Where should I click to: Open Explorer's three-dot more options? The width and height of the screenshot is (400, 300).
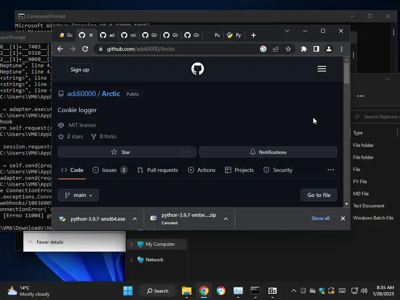361,96
